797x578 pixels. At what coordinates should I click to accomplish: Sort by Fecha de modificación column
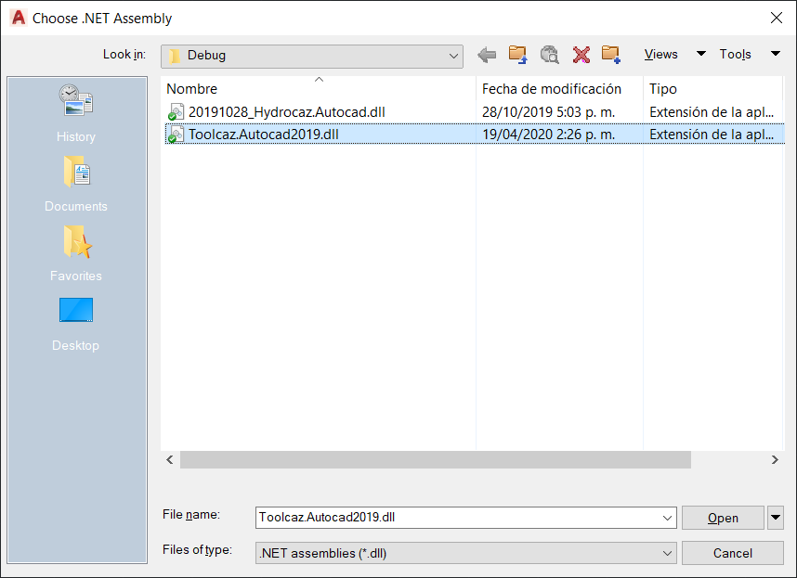pyautogui.click(x=559, y=89)
